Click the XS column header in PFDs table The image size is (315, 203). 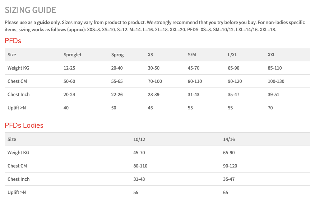pos(150,55)
